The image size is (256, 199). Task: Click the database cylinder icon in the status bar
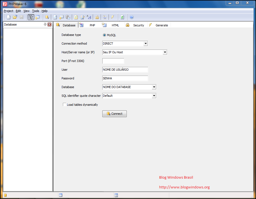coord(5,195)
